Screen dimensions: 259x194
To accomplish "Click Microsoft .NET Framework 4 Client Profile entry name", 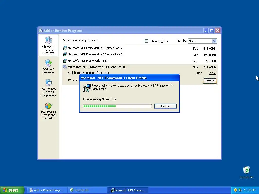I will tap(97, 67).
